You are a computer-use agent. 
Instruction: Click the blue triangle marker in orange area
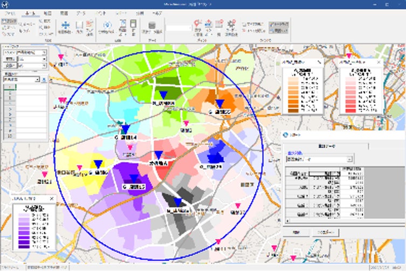coord(219,103)
